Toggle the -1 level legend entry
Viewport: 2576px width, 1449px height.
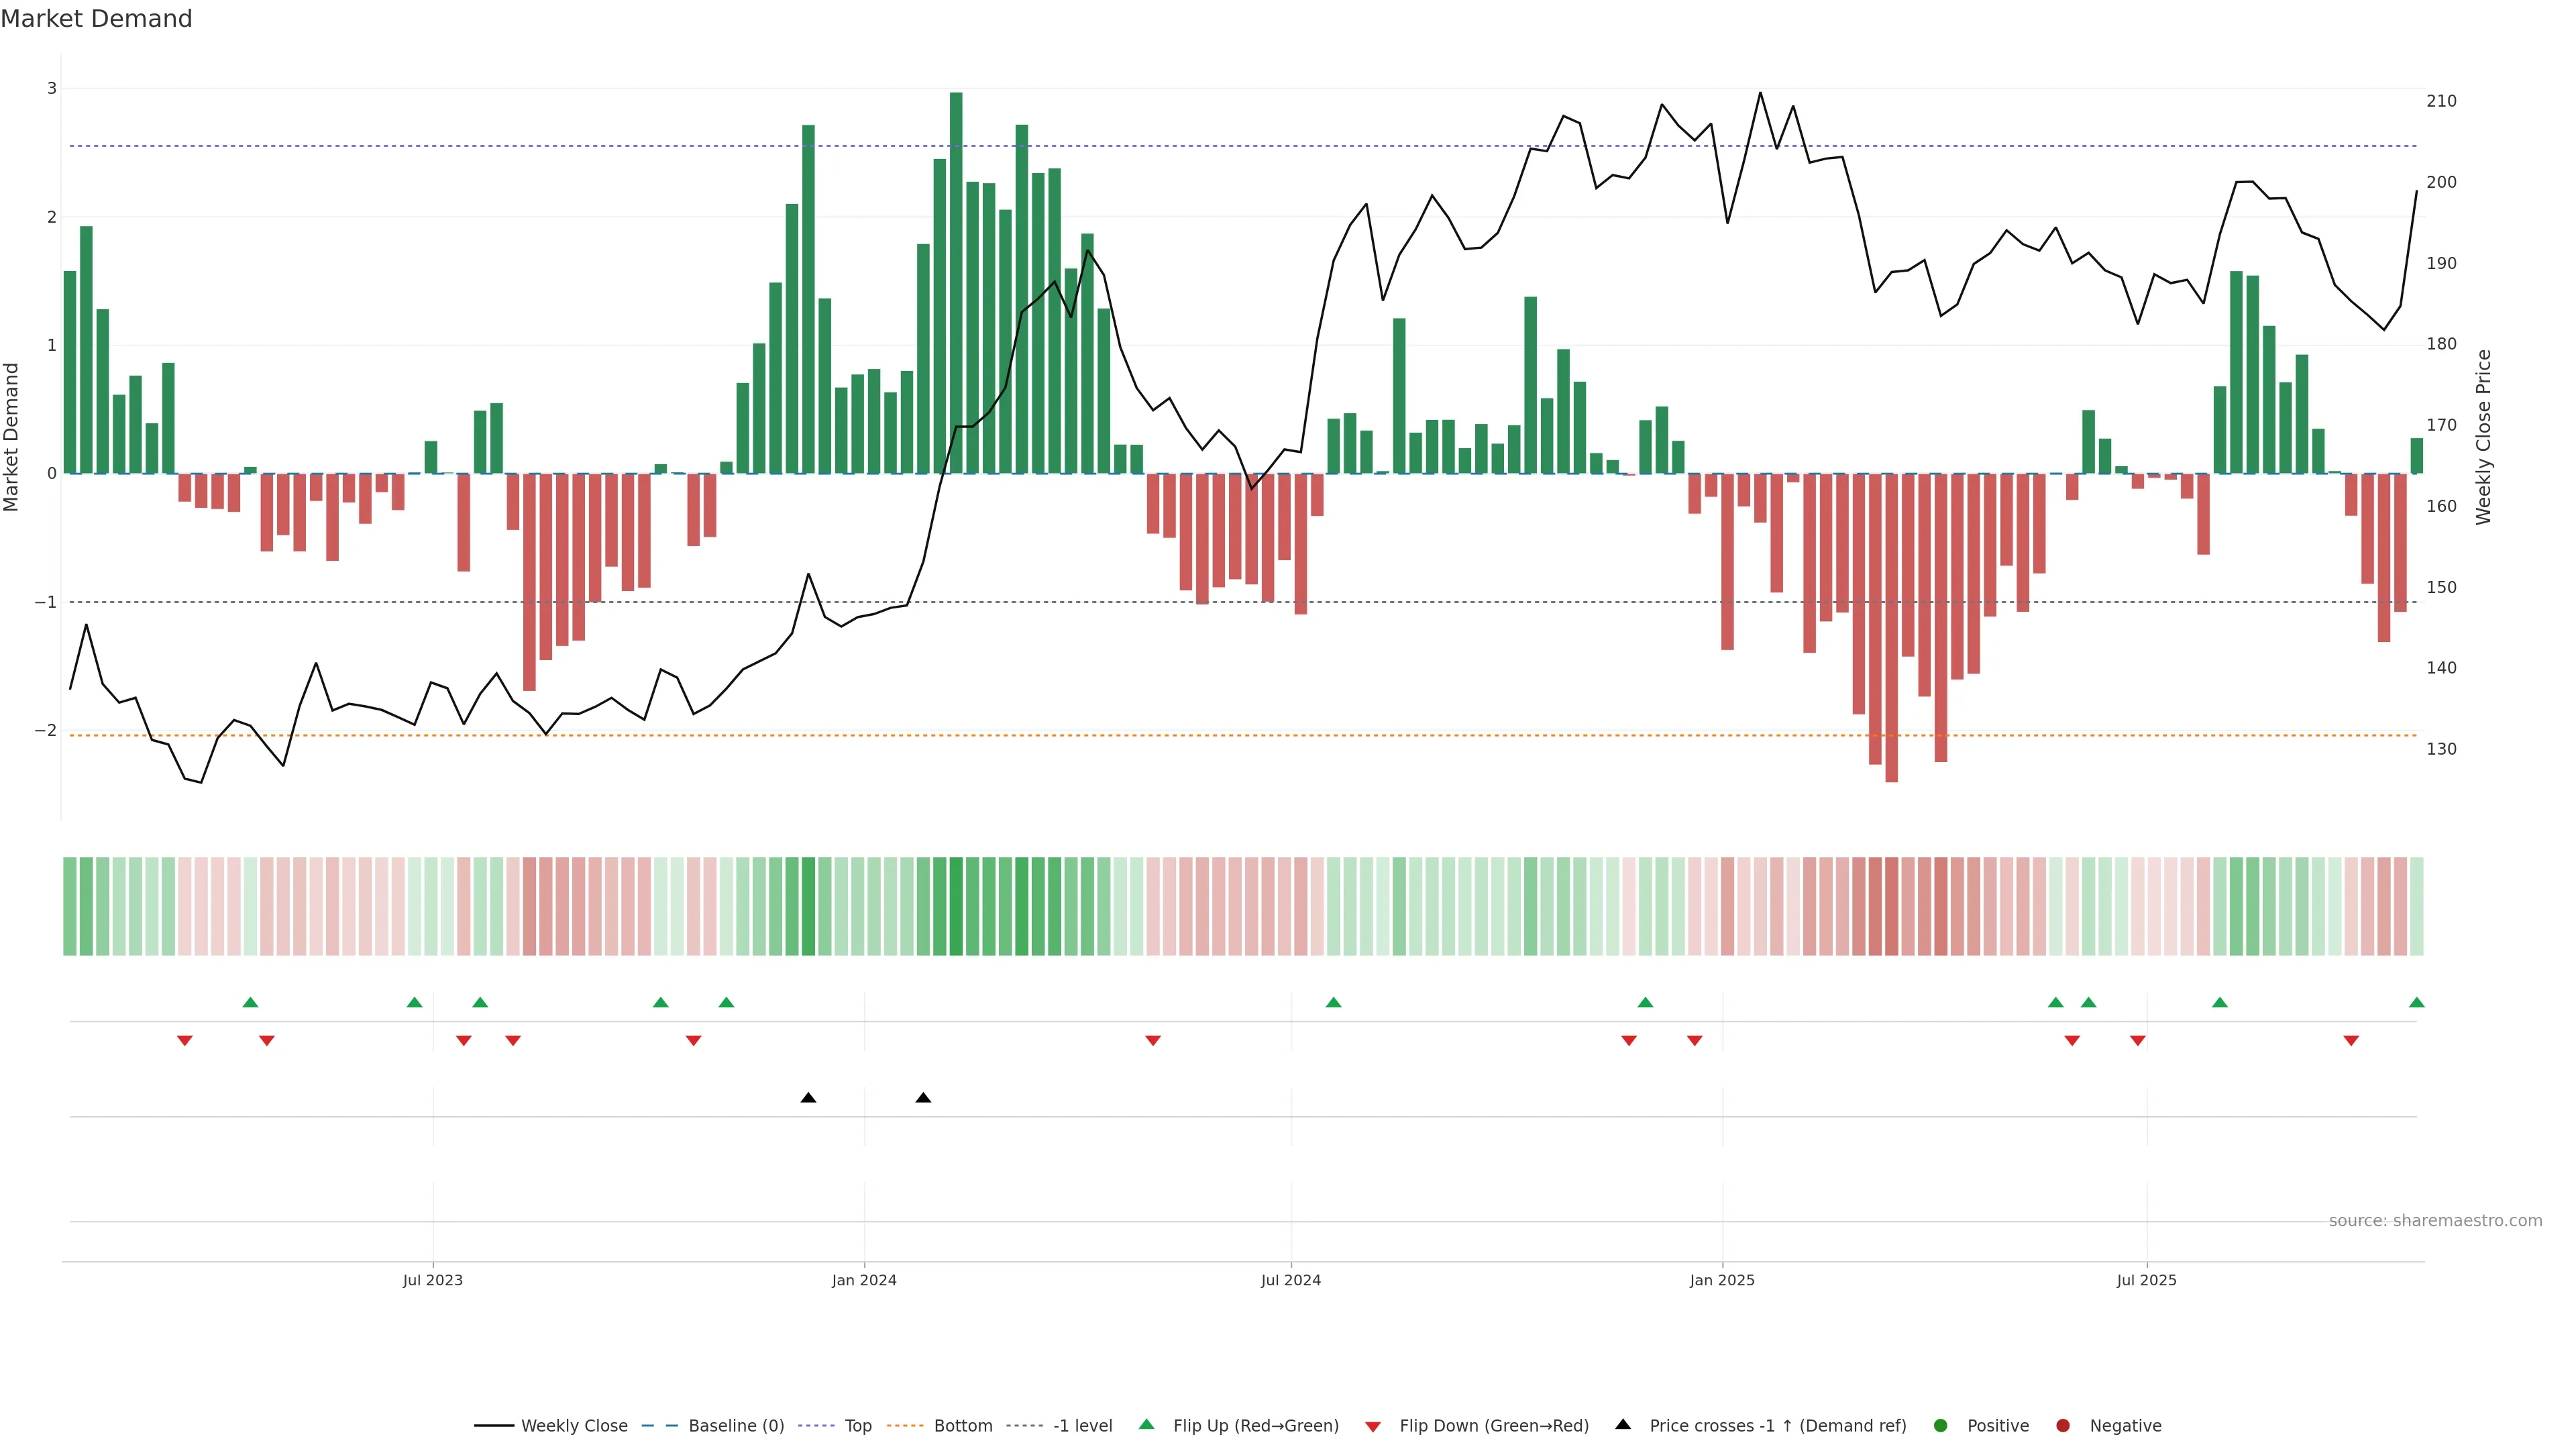click(x=1082, y=1425)
